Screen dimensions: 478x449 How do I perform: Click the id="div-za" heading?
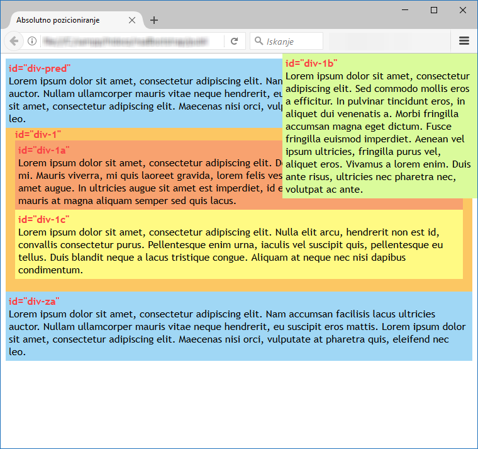pos(34,301)
